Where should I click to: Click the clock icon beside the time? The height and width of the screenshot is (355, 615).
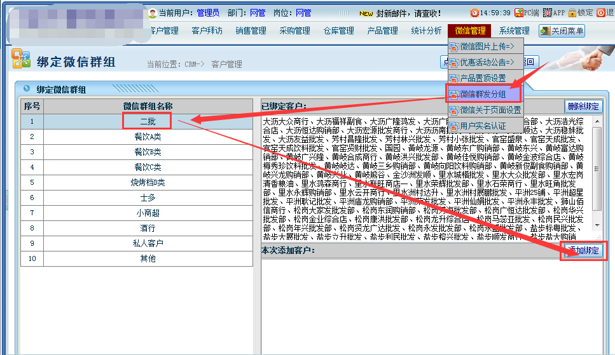coord(474,13)
